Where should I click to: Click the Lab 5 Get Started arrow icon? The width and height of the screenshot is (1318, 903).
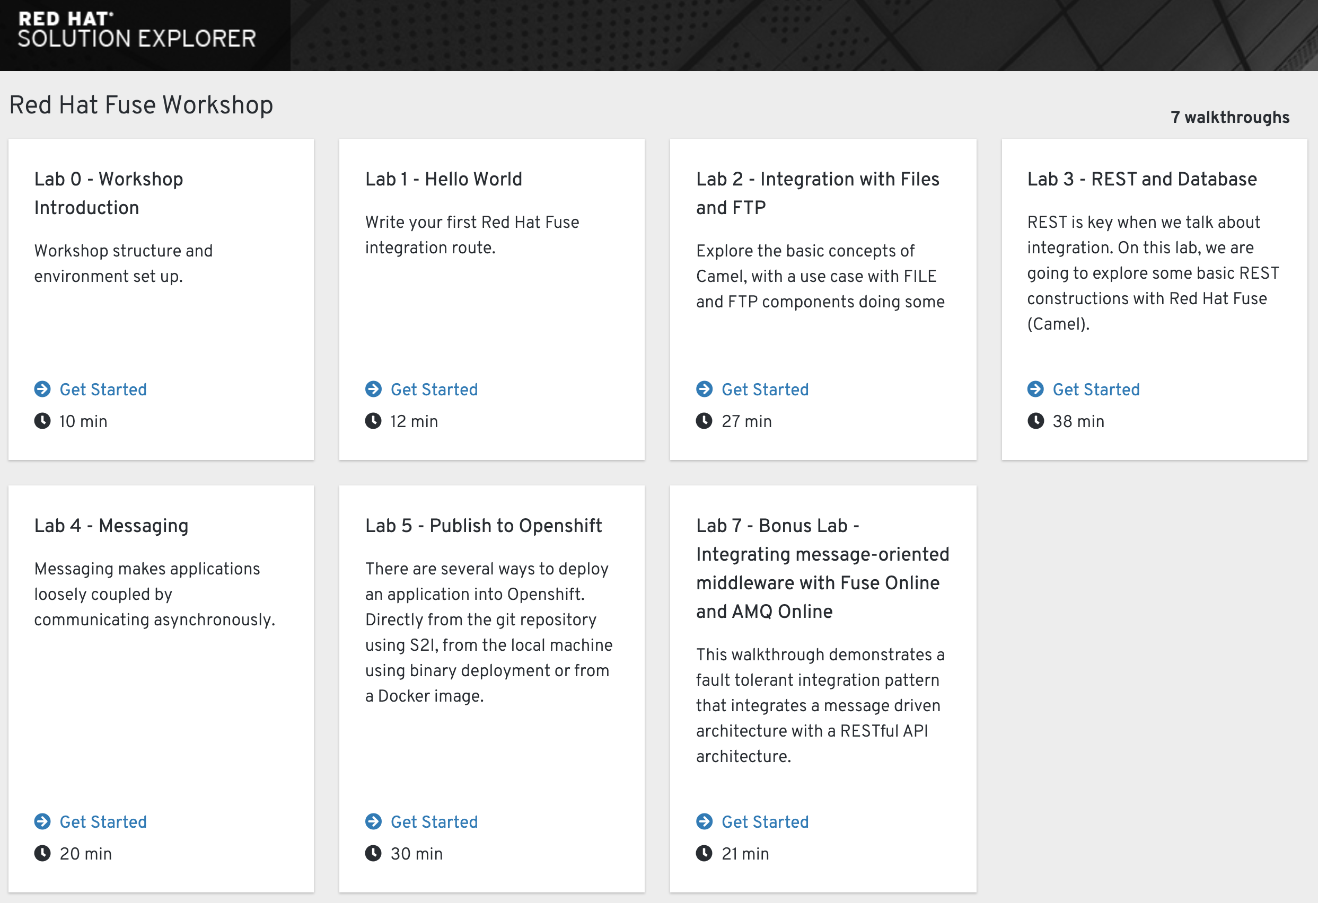(373, 821)
